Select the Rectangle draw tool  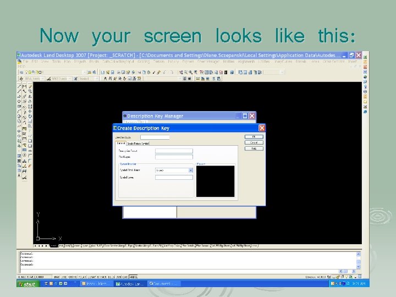pyautogui.click(x=19, y=106)
